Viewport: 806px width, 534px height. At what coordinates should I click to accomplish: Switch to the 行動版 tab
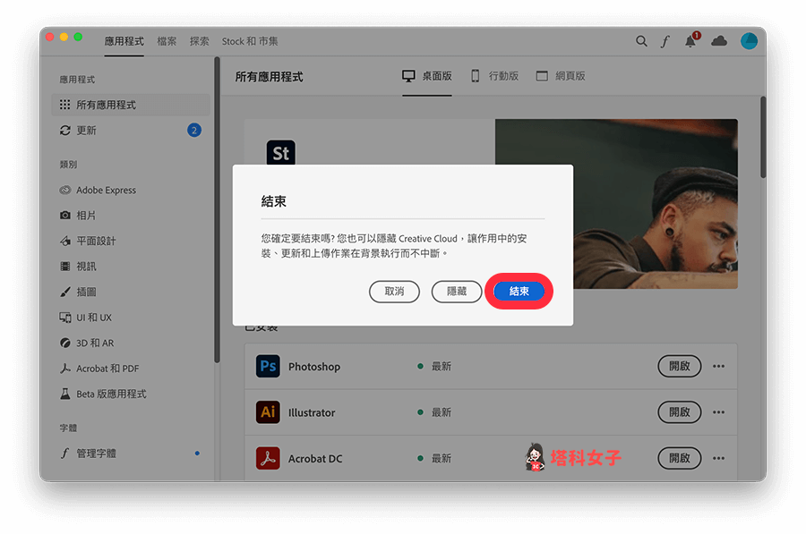[495, 76]
